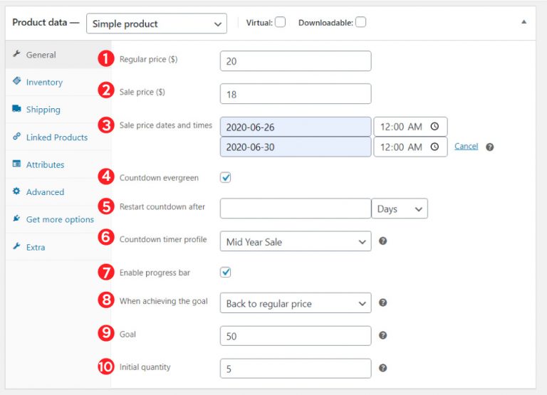The width and height of the screenshot is (547, 395).
Task: Tick the Virtual checkbox
Action: (x=280, y=22)
